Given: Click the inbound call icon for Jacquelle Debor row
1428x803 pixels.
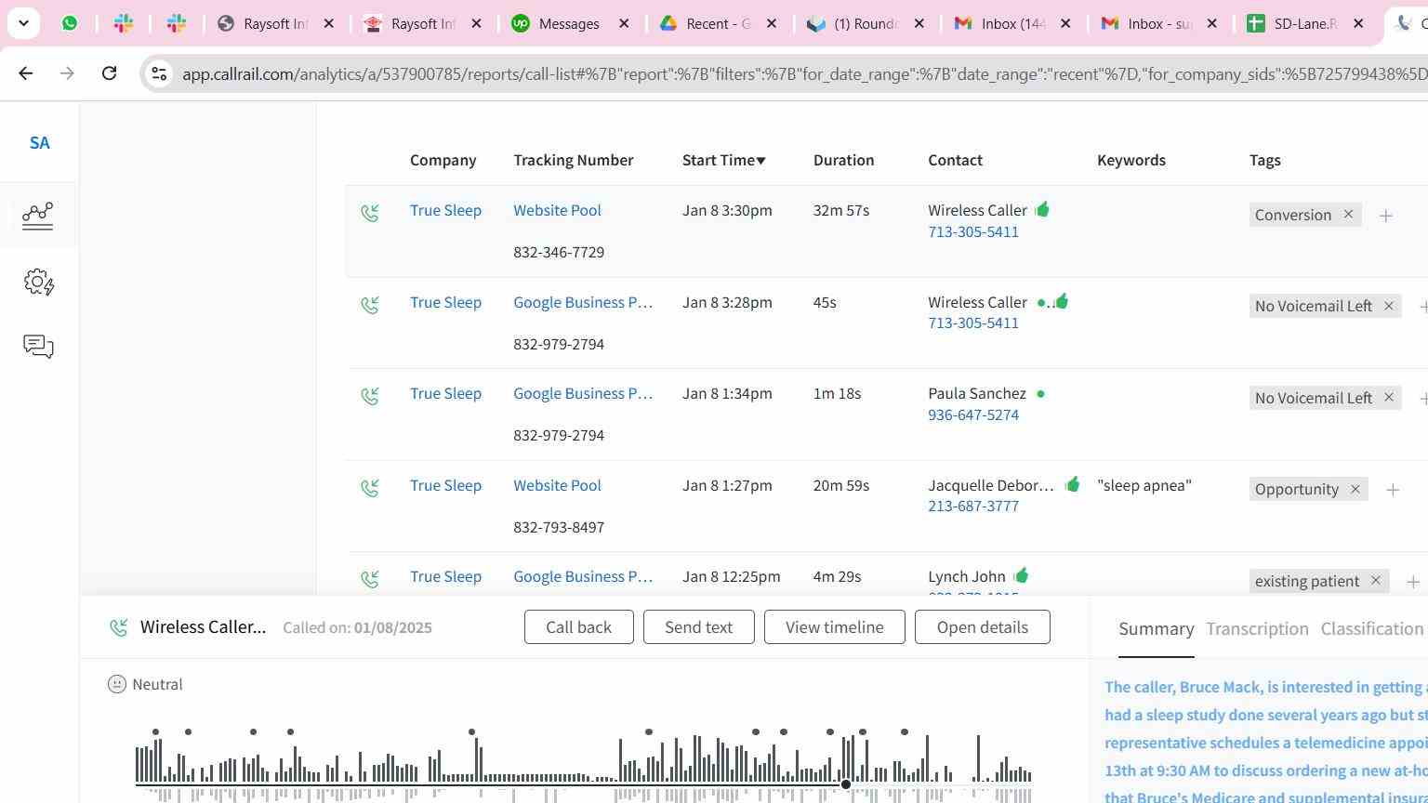Looking at the screenshot, I should (370, 488).
